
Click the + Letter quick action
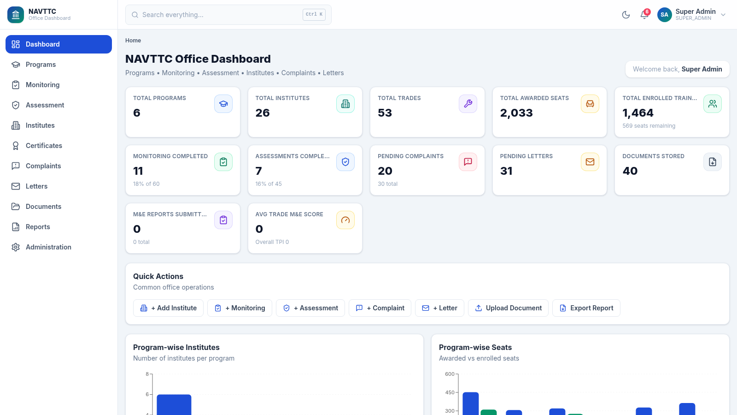(x=439, y=308)
